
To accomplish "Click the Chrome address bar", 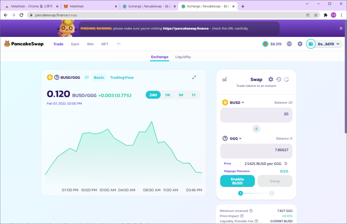I will pyautogui.click(x=166, y=15).
